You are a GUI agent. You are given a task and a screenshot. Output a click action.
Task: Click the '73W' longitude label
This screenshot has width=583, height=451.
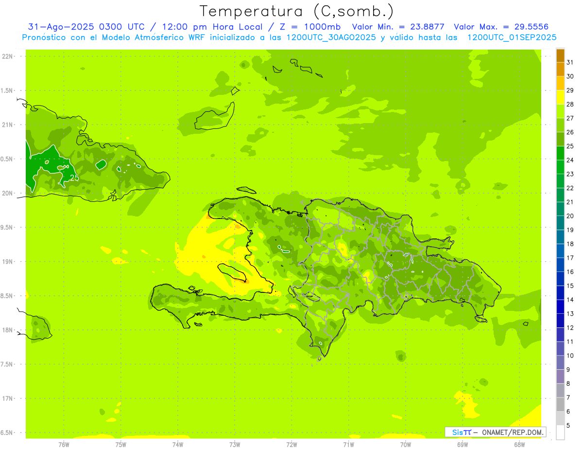point(235,445)
